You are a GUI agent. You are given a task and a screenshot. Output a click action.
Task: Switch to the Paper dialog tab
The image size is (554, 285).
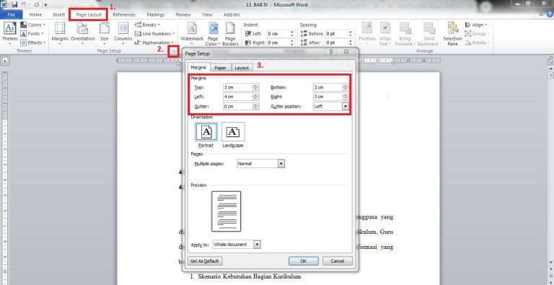pyautogui.click(x=221, y=68)
